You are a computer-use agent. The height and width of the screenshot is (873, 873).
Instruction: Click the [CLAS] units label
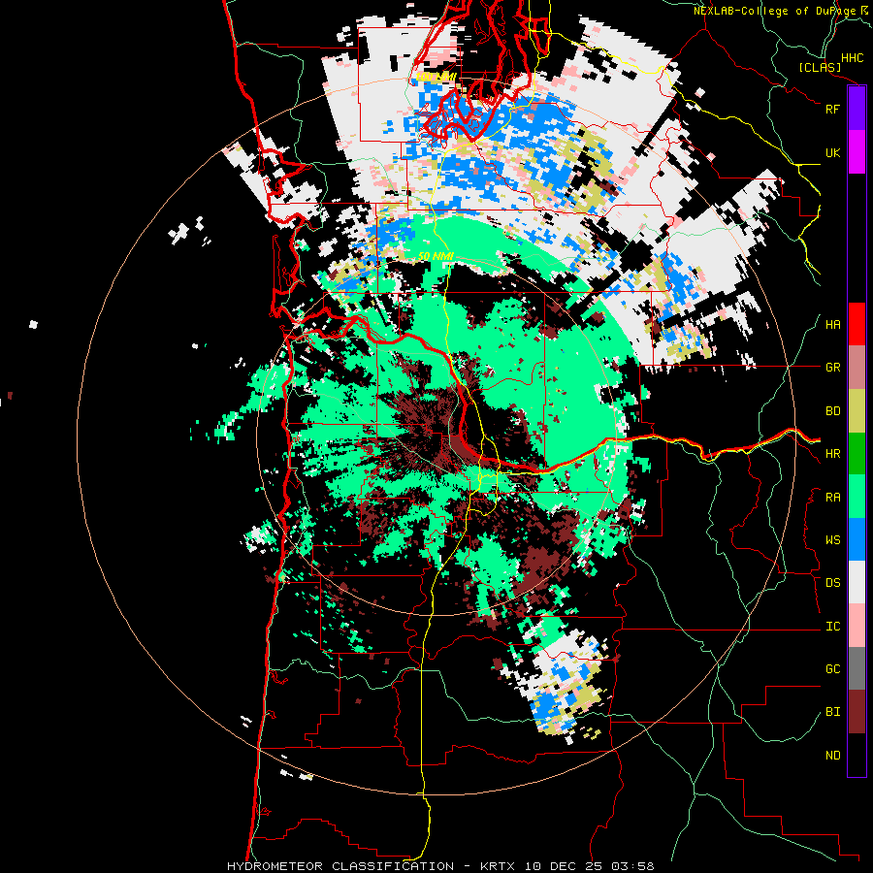pos(820,67)
